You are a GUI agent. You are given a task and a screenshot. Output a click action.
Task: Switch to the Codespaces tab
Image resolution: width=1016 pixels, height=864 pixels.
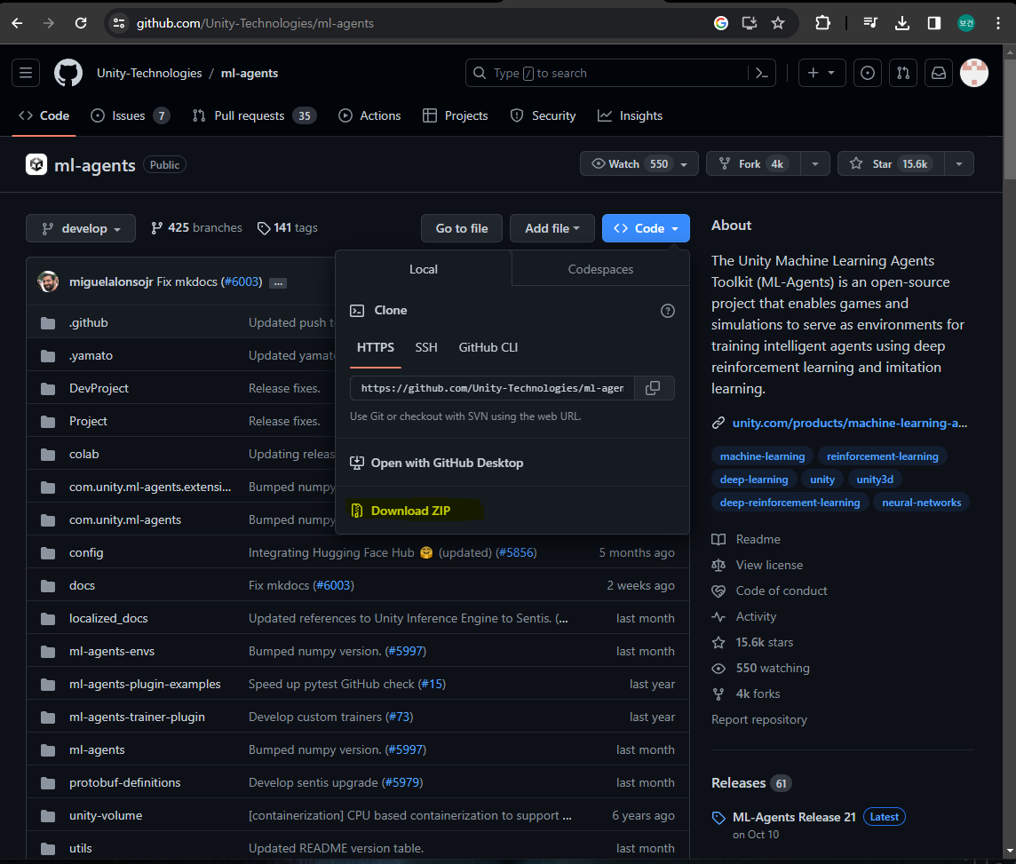(x=600, y=269)
